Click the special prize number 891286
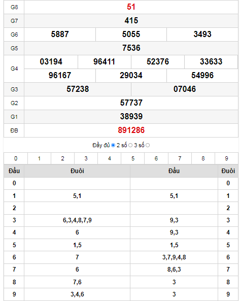The width and height of the screenshot is (240, 301). [x=131, y=130]
